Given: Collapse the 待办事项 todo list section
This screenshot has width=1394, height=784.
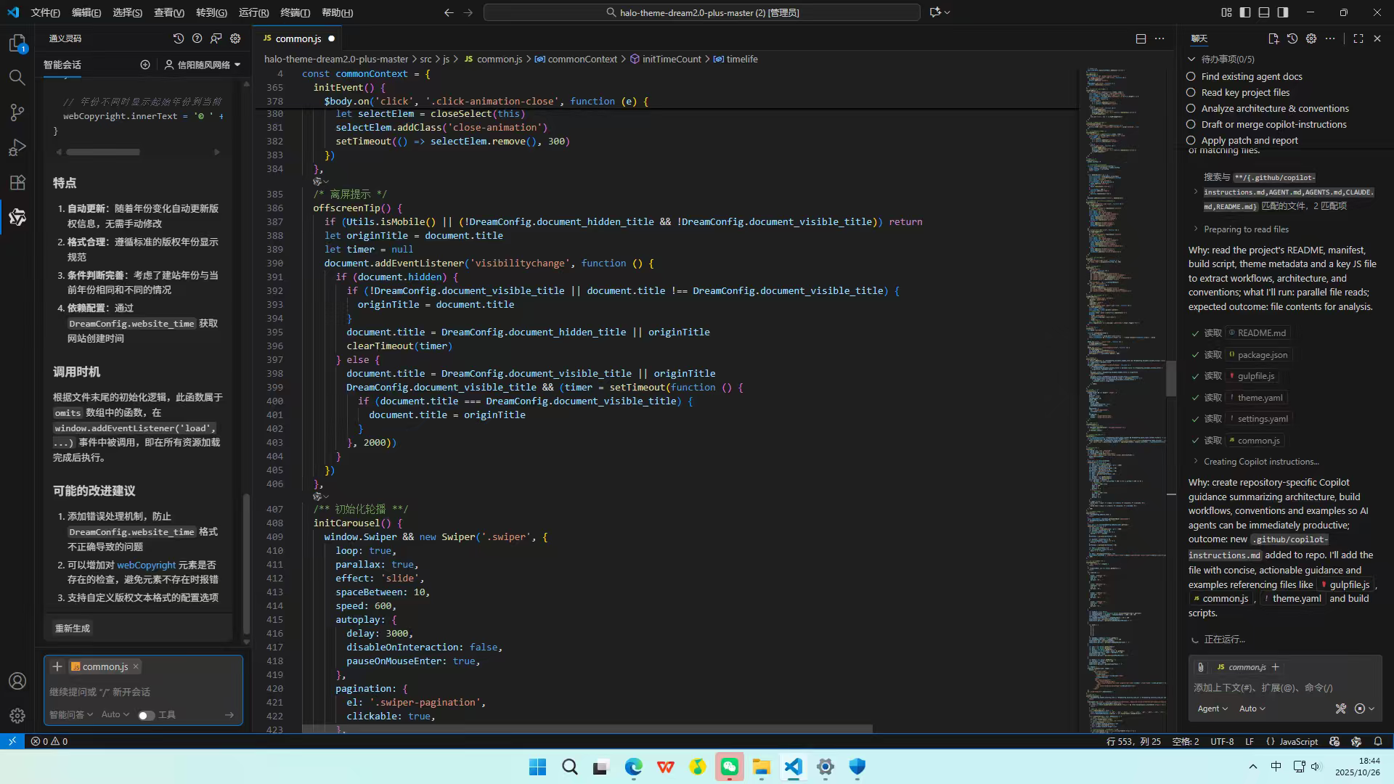Looking at the screenshot, I should (1191, 59).
